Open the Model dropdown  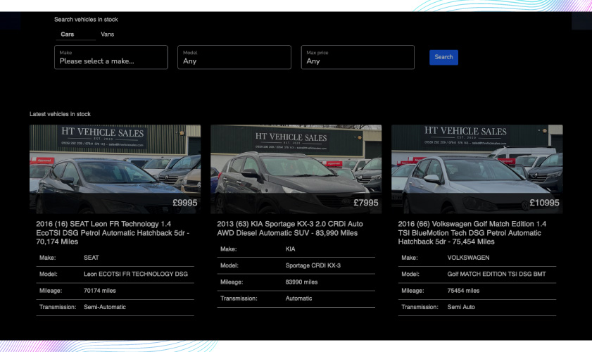coord(234,58)
